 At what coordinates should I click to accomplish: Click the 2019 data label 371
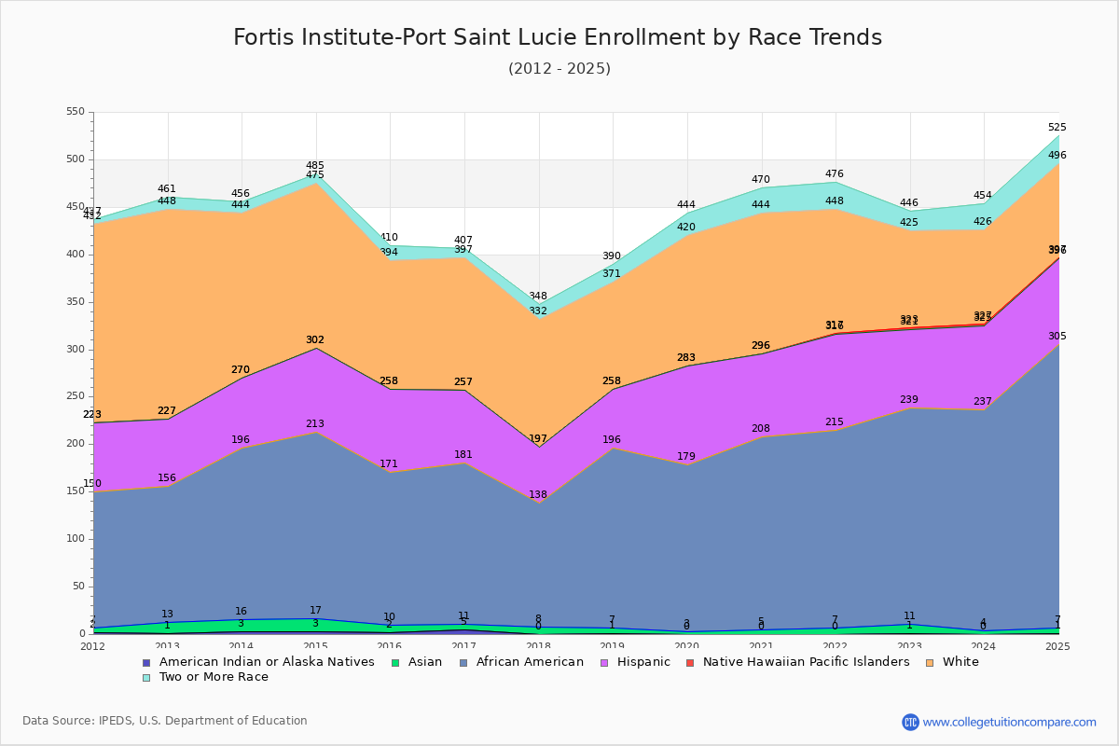click(x=612, y=273)
